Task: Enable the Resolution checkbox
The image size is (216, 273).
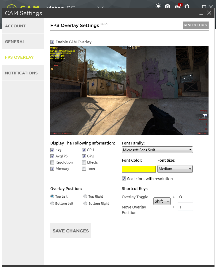Action: tap(52, 162)
